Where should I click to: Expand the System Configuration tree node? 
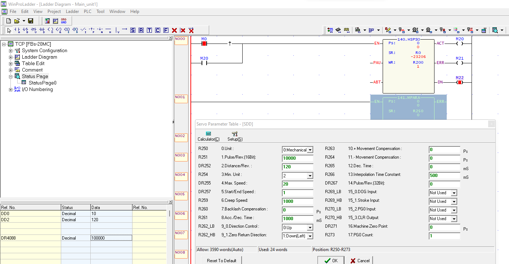[11, 51]
